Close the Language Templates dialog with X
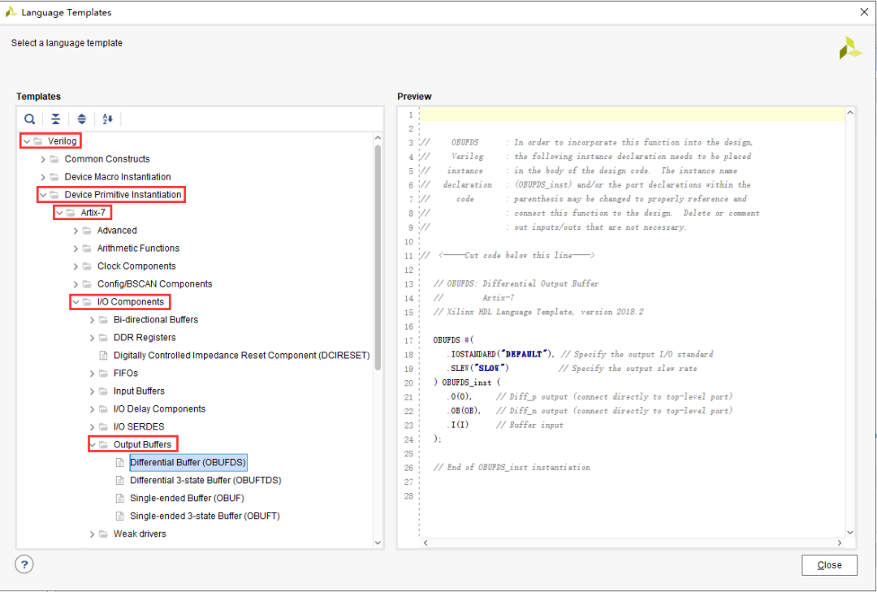This screenshot has height=592, width=877. (x=864, y=11)
